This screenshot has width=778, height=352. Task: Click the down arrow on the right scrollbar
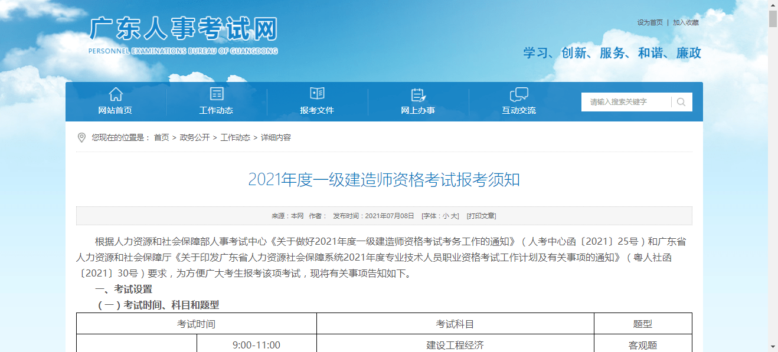coord(772,347)
